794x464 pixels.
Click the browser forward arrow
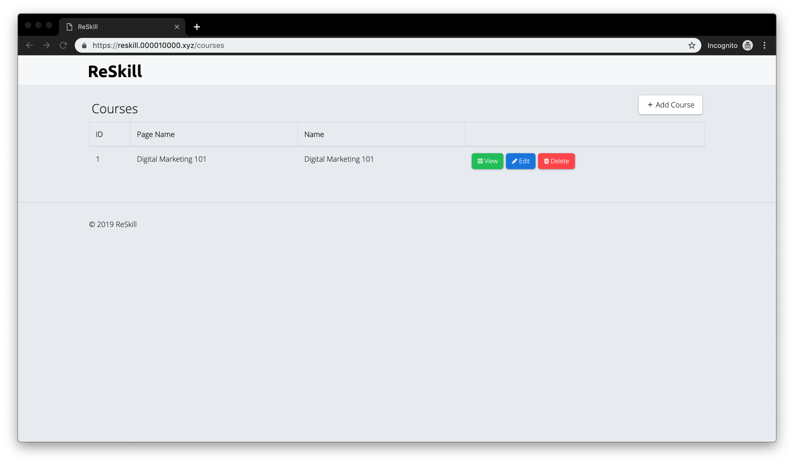click(x=46, y=45)
